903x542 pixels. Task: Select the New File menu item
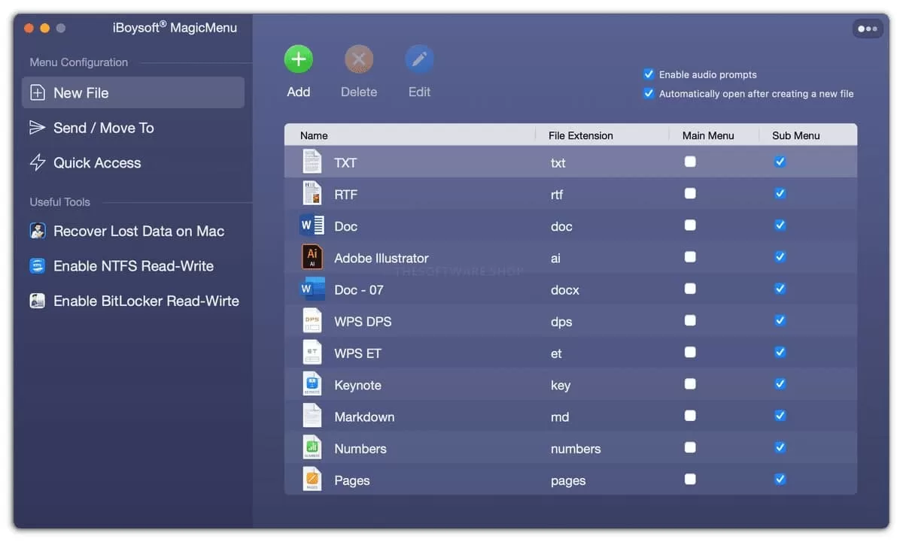coord(133,92)
